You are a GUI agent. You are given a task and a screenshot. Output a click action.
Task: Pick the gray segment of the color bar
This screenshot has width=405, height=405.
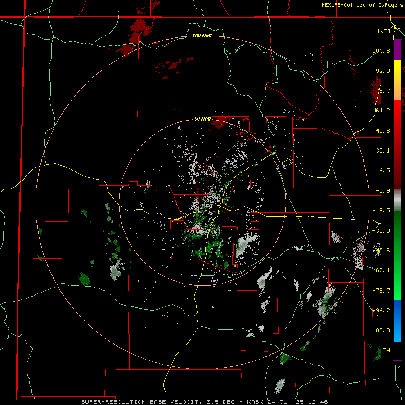point(397,200)
